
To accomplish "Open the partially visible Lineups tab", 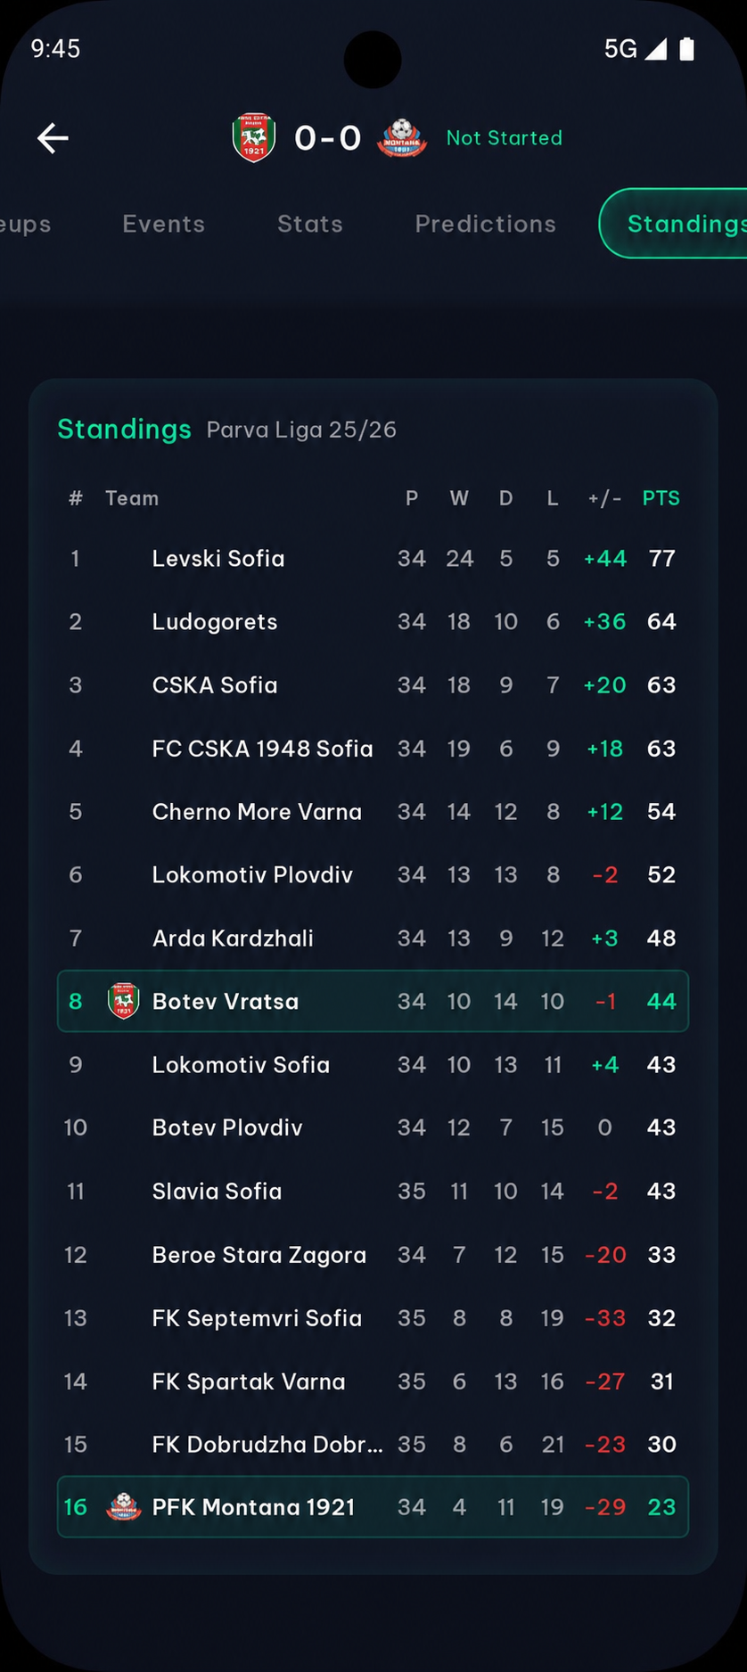I will tap(26, 224).
